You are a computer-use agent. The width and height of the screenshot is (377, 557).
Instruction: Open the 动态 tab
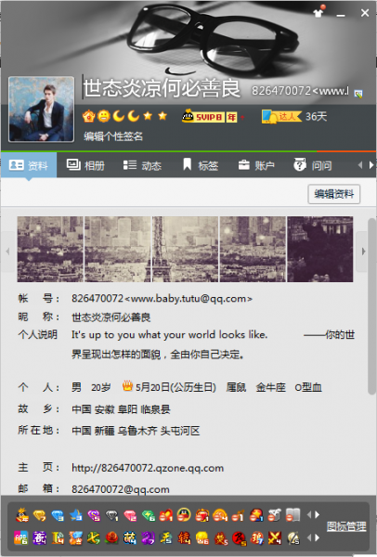[x=142, y=165]
